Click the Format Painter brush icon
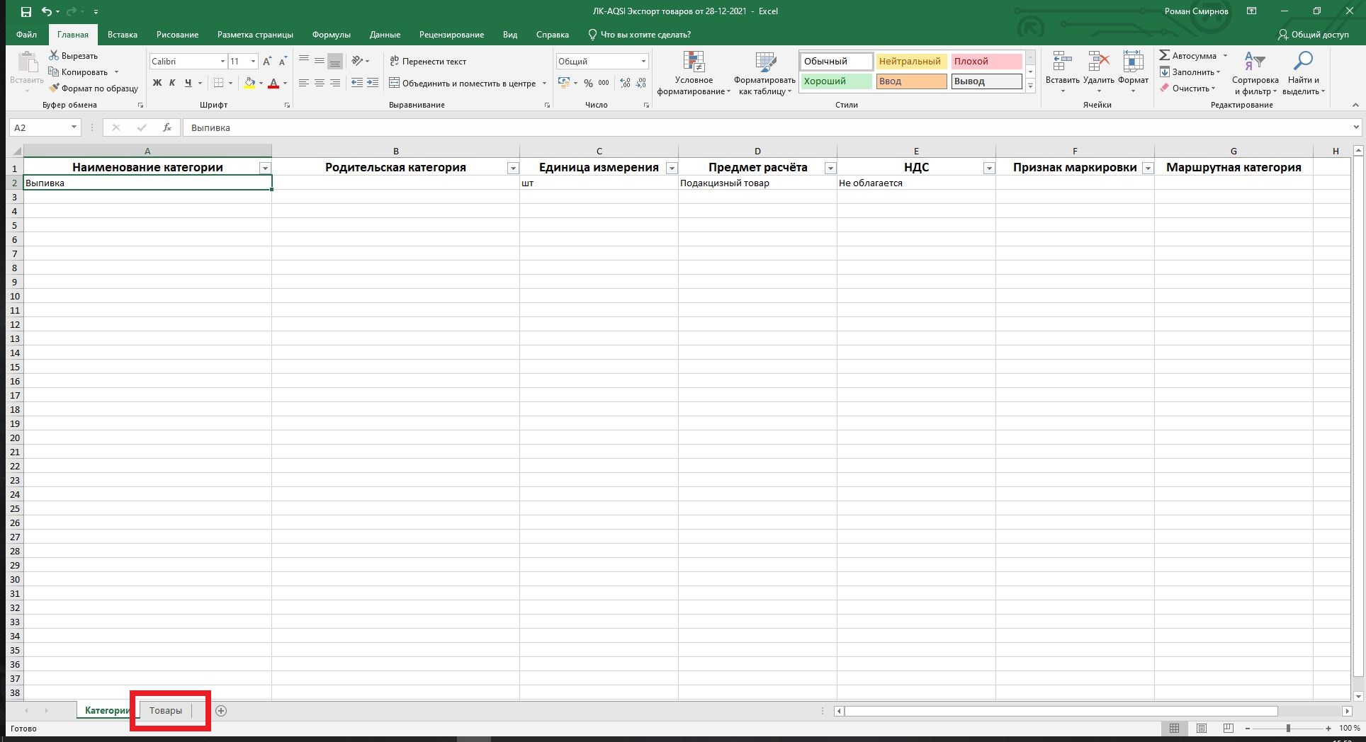The width and height of the screenshot is (1366, 742). 54,89
